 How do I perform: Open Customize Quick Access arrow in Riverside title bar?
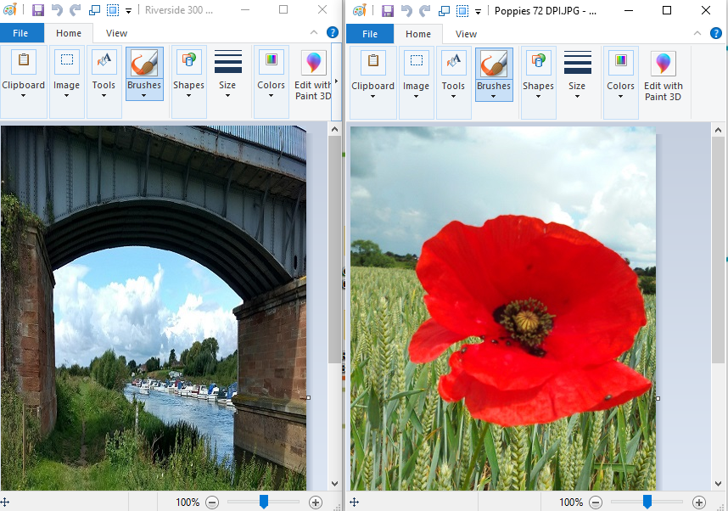click(128, 11)
